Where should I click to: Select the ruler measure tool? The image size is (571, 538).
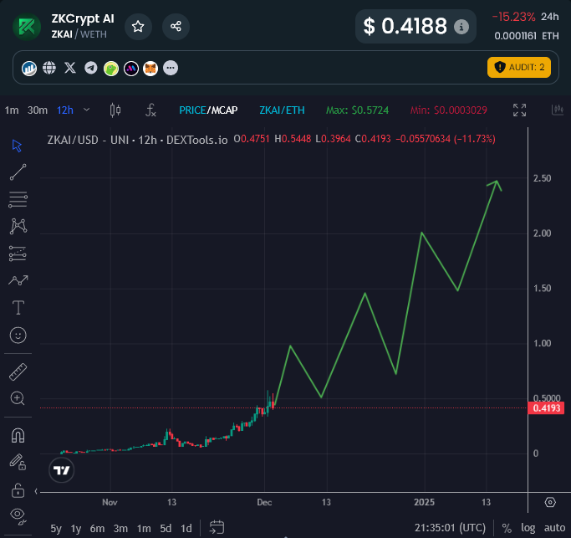click(x=18, y=371)
